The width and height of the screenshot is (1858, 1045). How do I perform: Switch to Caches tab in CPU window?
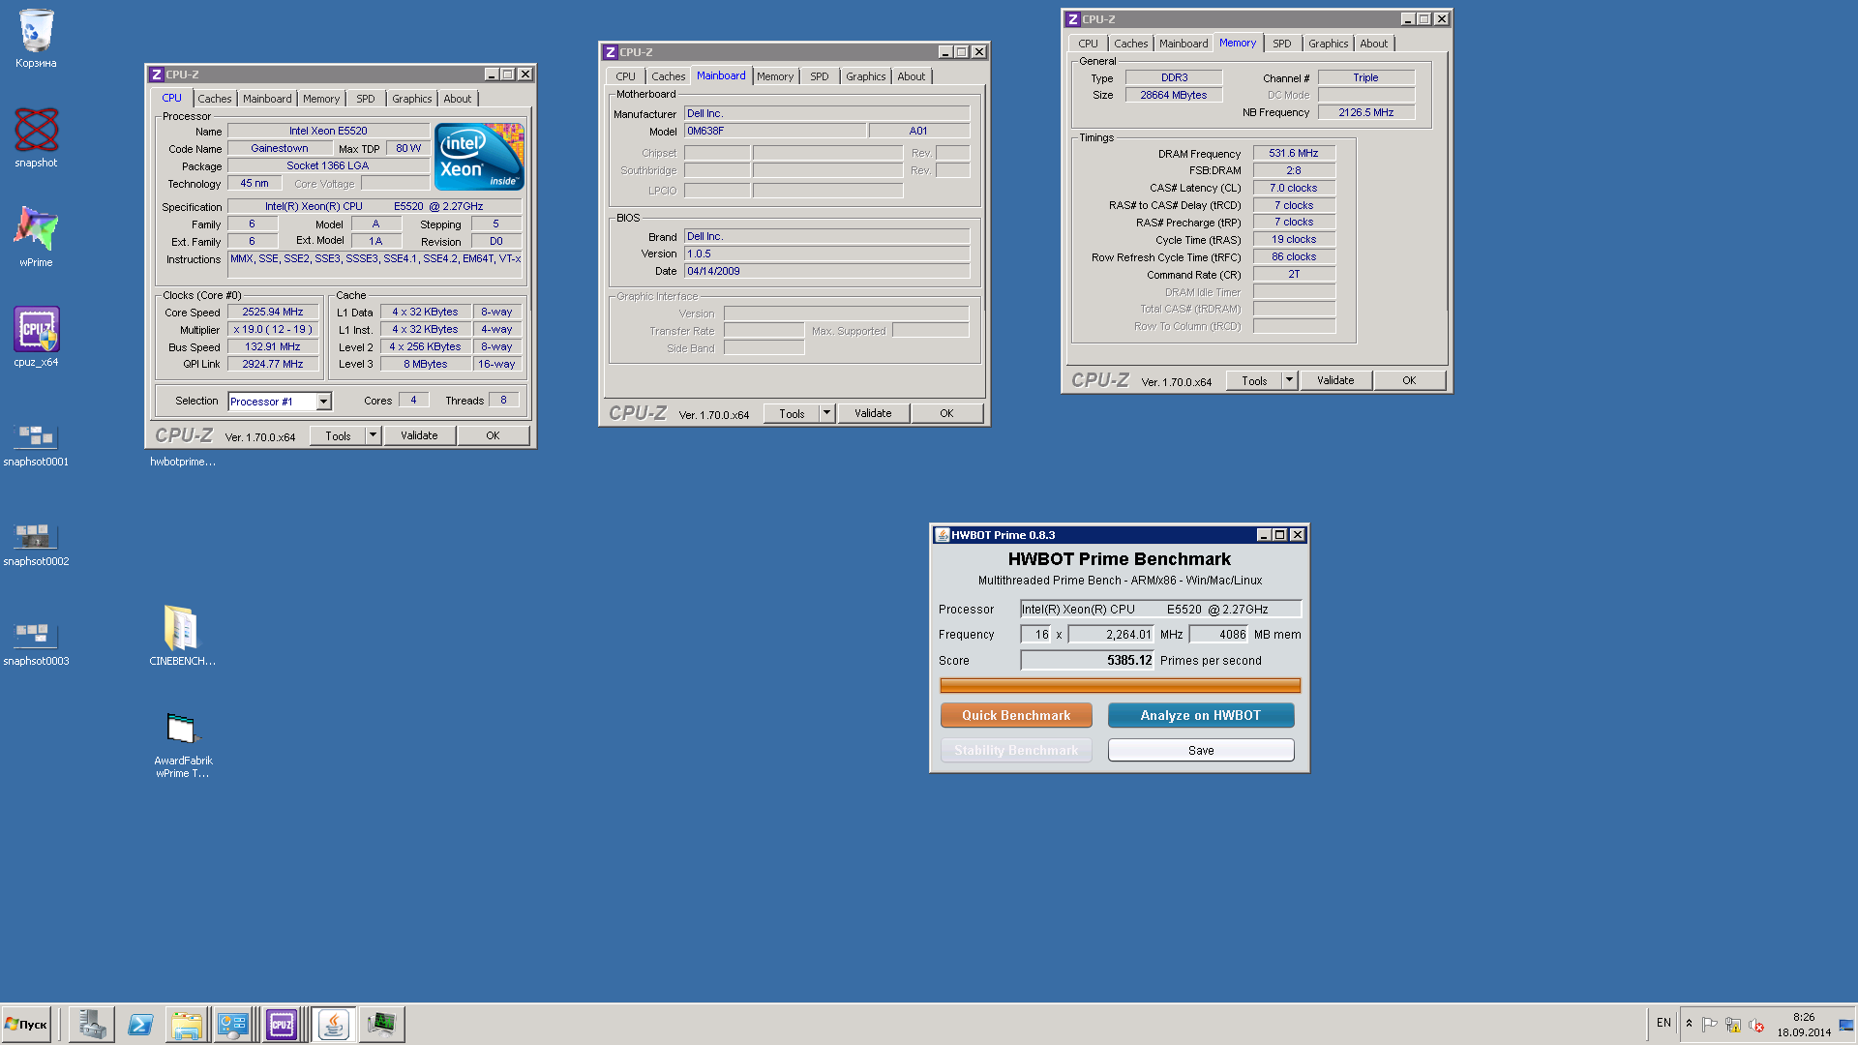point(215,99)
